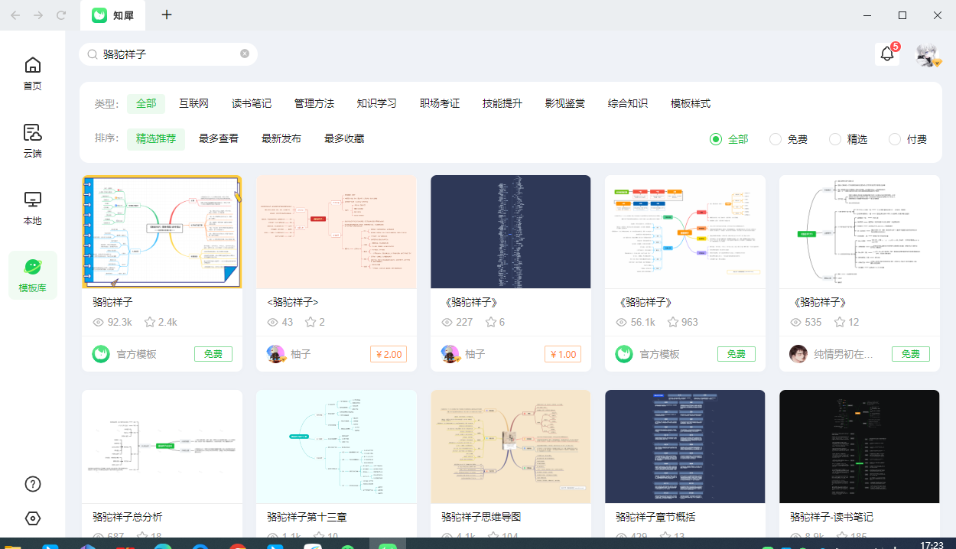Click the notification bell icon
The height and width of the screenshot is (549, 956).
coord(887,54)
